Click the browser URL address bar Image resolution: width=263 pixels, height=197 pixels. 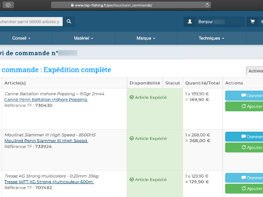[x=131, y=5]
